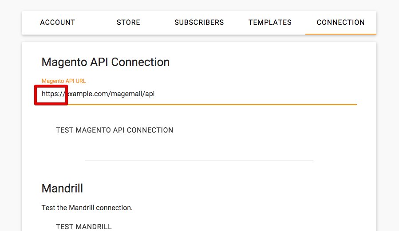399x231 pixels.
Task: Click 'Test the Mandrill connection.' description text
Action: pyautogui.click(x=87, y=208)
